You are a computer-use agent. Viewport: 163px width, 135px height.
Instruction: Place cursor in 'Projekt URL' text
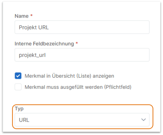[34, 27]
